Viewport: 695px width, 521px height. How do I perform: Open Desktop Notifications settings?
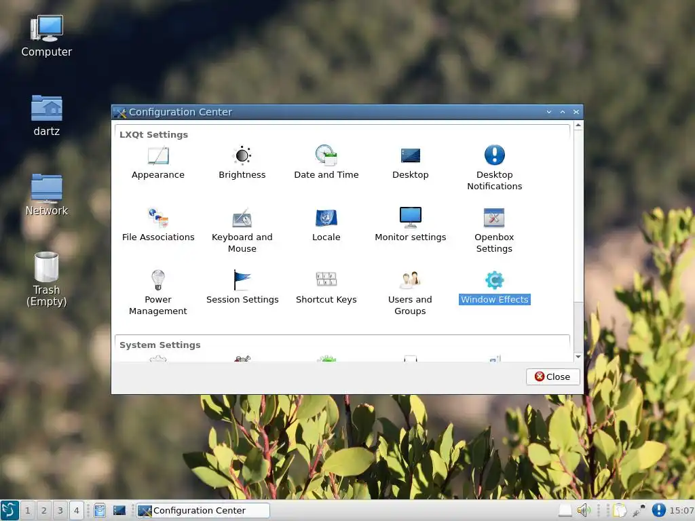click(x=495, y=168)
